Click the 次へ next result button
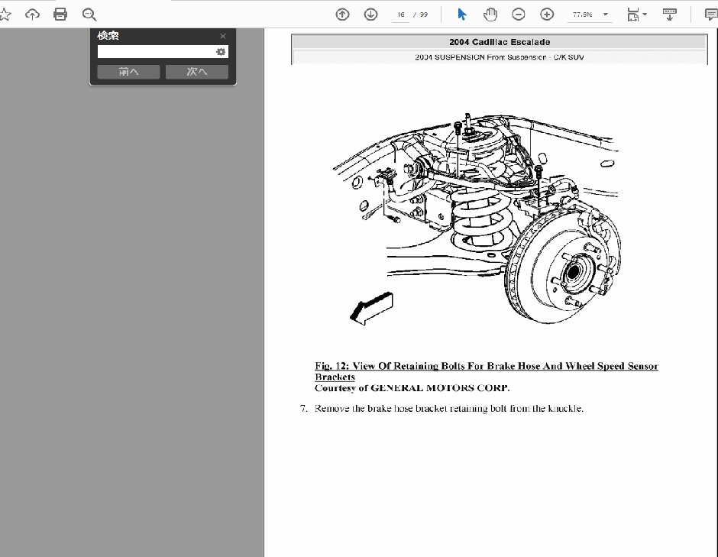The image size is (718, 557). coord(197,72)
